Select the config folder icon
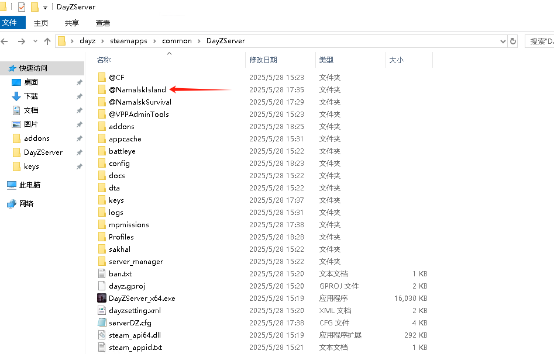The image size is (554, 354). coord(102,164)
